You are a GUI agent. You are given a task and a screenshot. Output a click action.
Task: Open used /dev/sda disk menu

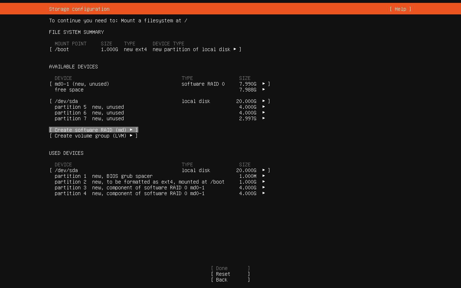click(x=160, y=170)
